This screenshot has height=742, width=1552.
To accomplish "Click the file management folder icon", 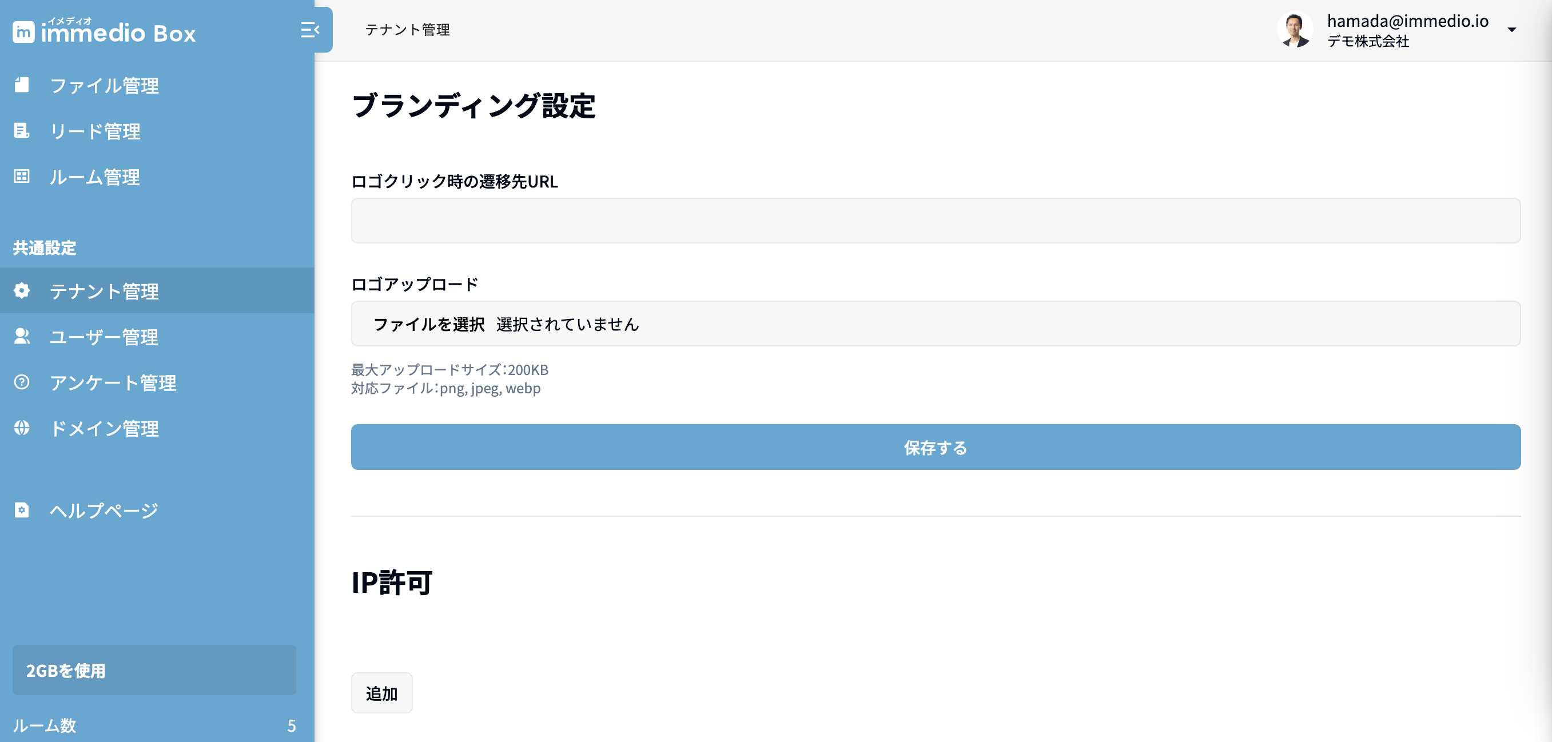I will point(22,85).
